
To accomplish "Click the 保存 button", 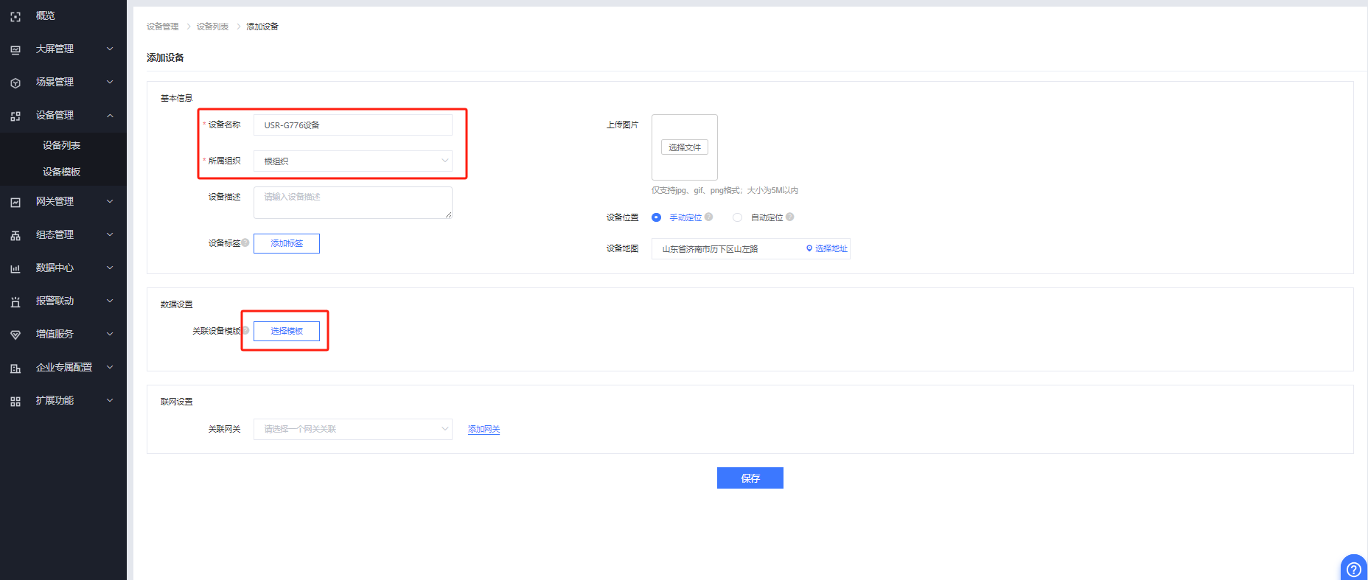I will [x=750, y=478].
